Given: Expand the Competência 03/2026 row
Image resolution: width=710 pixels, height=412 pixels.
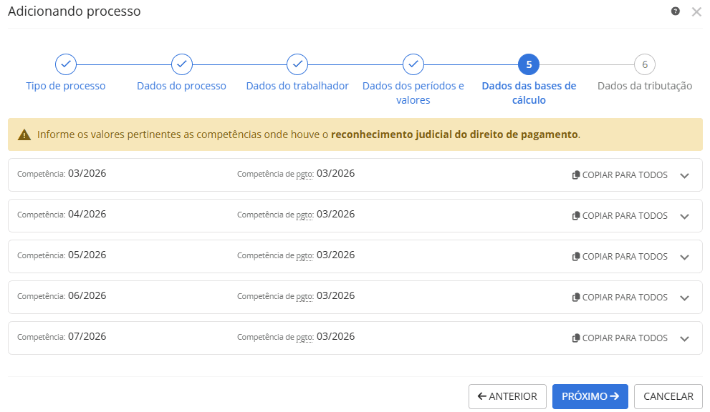Looking at the screenshot, I should pyautogui.click(x=685, y=175).
